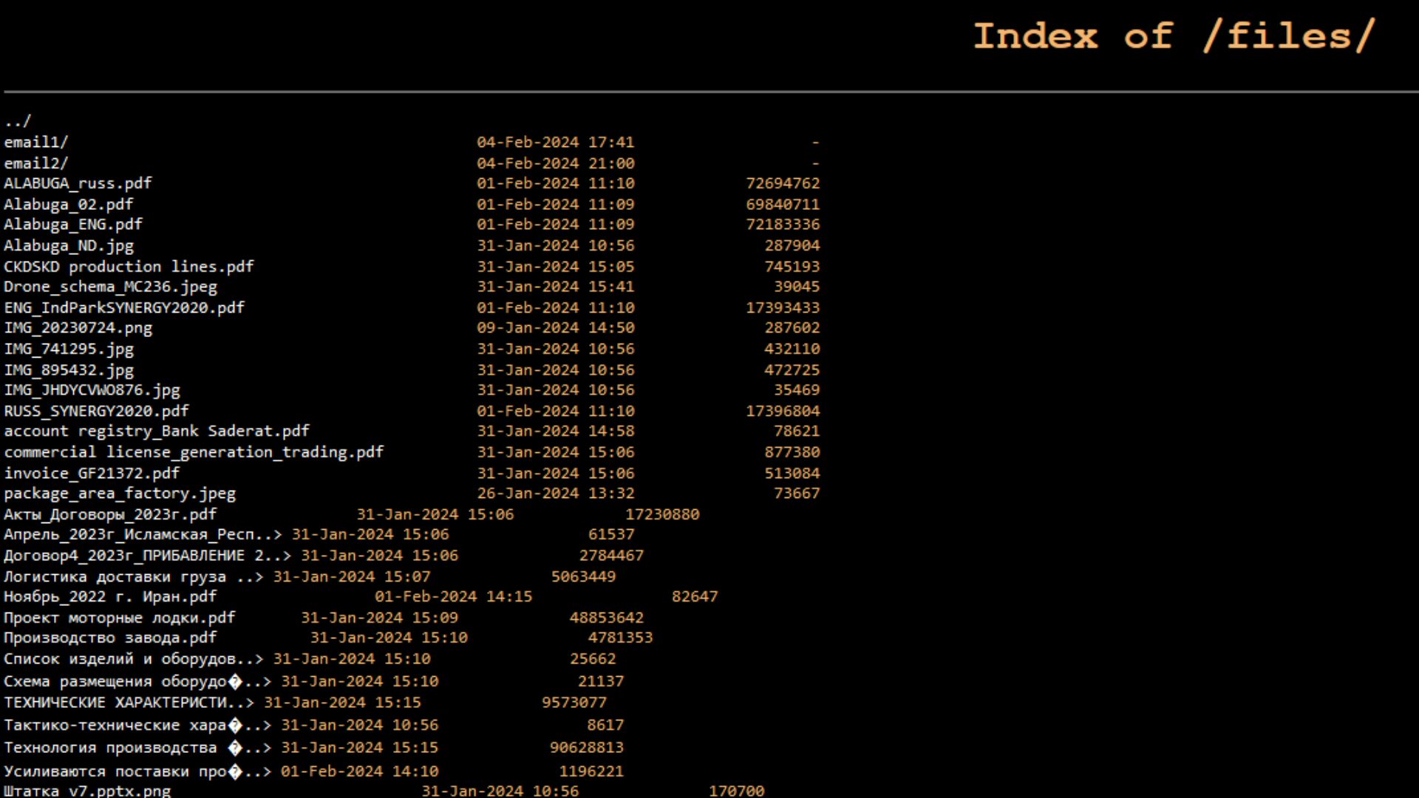Click file size 432110
1419x798 pixels.
point(792,349)
